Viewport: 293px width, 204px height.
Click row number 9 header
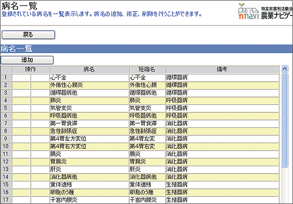(6, 139)
